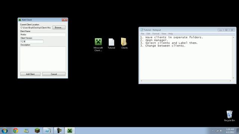Click Notepad vertical scrollbar down arrow
The height and width of the screenshot is (134, 239).
(233, 78)
